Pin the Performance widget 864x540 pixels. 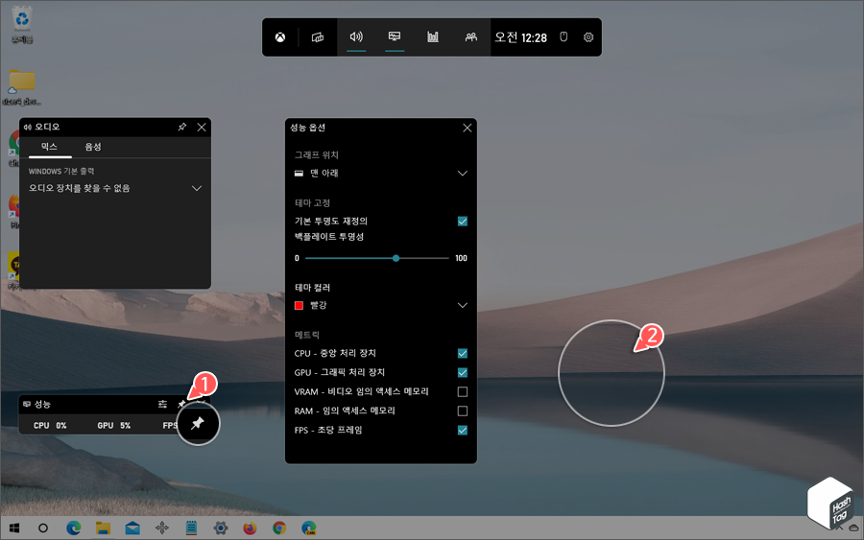(181, 404)
